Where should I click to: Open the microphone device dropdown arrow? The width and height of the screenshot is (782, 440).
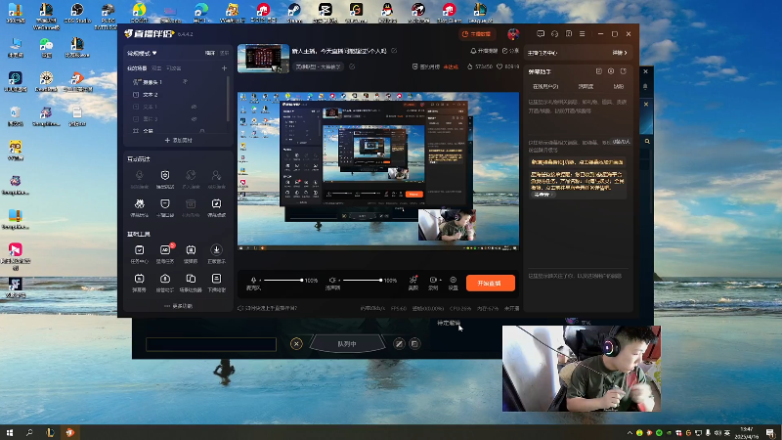260,281
